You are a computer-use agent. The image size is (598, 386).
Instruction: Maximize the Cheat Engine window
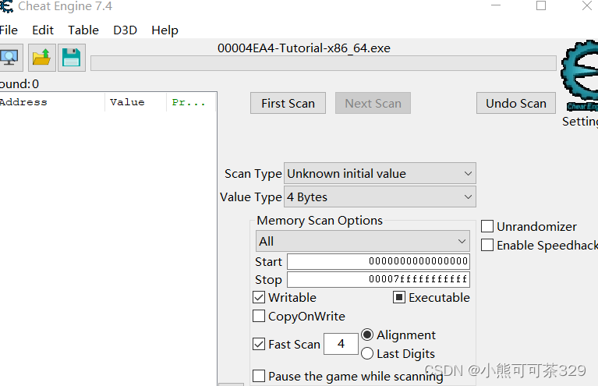coord(541,5)
